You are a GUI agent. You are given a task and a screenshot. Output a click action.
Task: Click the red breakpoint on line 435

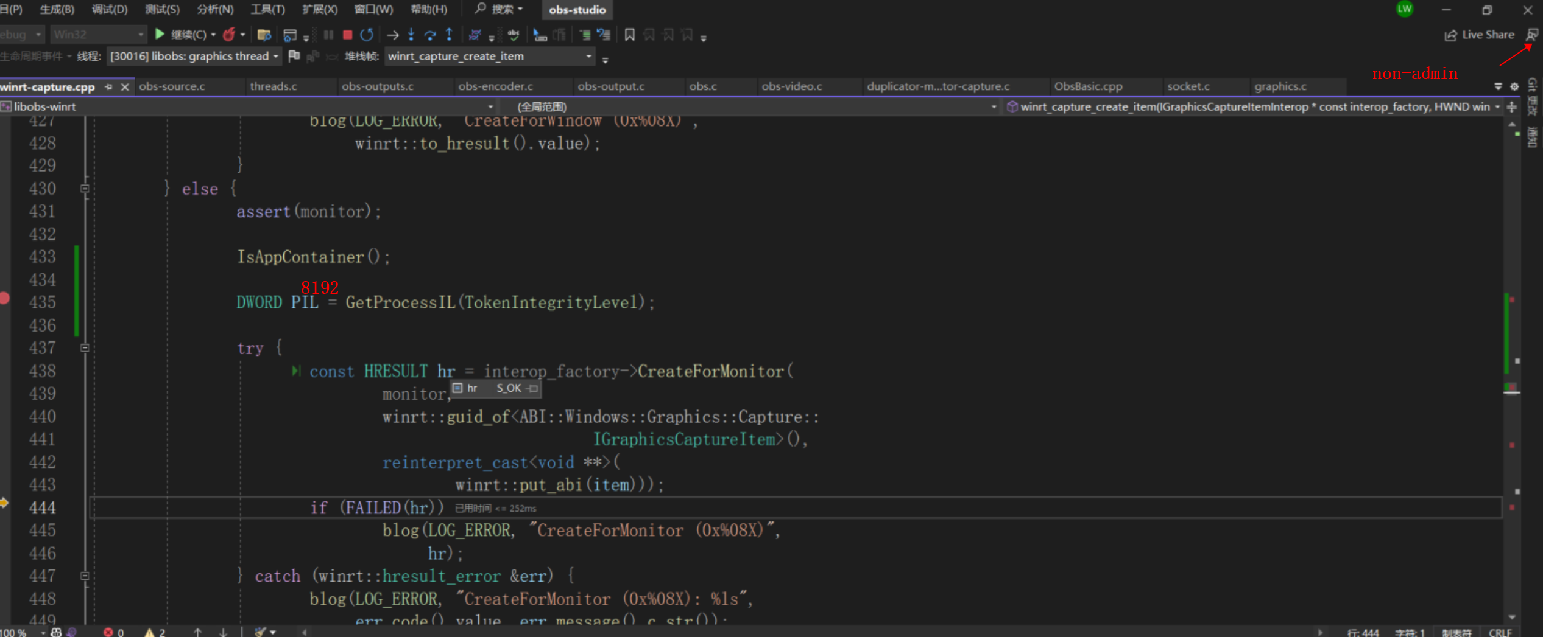coord(5,298)
